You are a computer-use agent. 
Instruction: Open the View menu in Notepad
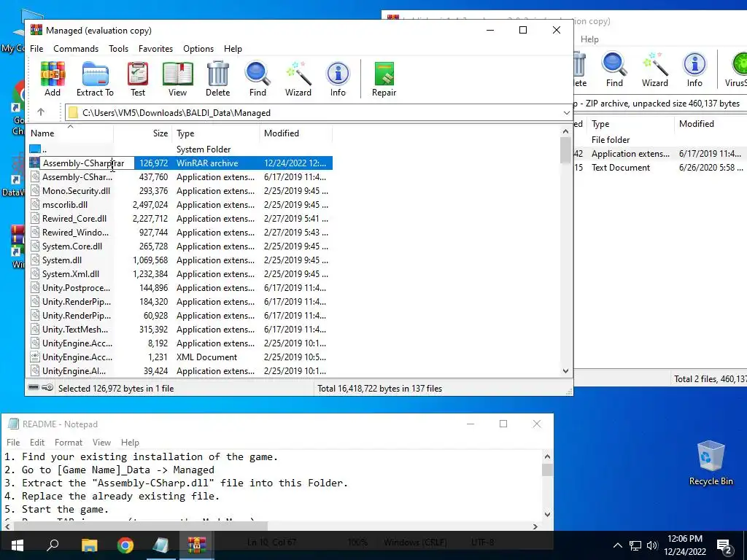pos(101,443)
